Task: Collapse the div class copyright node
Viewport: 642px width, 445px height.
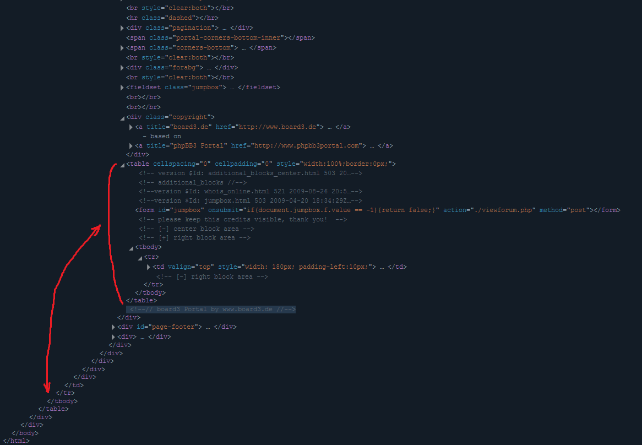Action: point(122,118)
